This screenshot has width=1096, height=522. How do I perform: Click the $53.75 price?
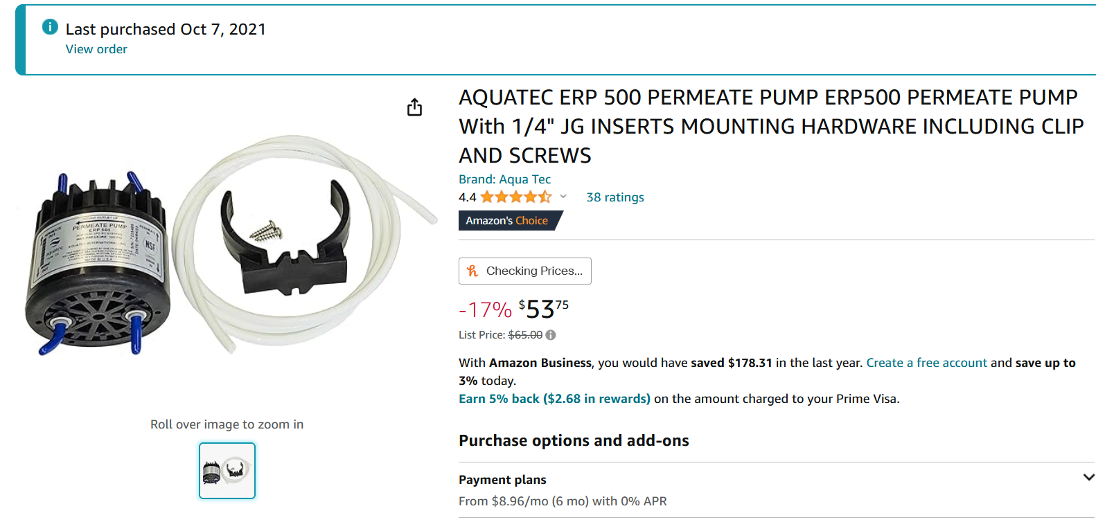[x=544, y=309]
